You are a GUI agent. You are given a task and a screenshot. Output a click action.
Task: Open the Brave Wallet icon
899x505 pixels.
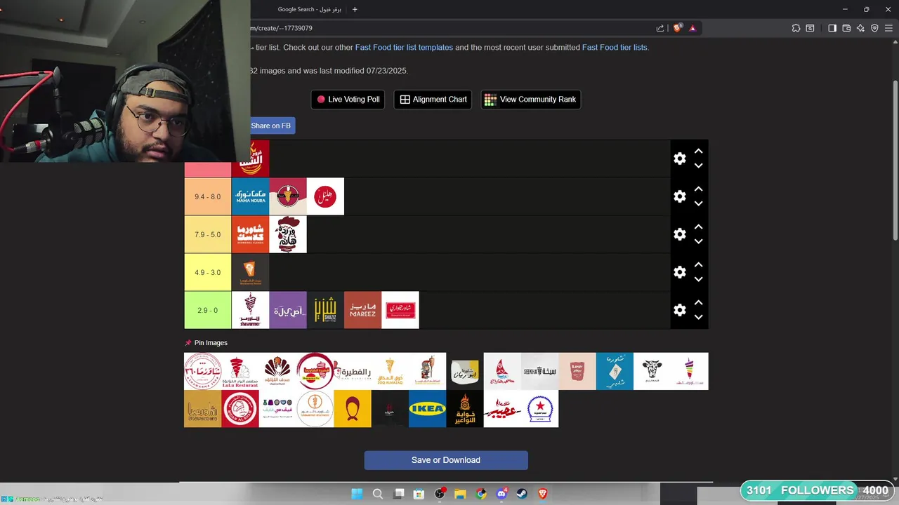pyautogui.click(x=846, y=28)
